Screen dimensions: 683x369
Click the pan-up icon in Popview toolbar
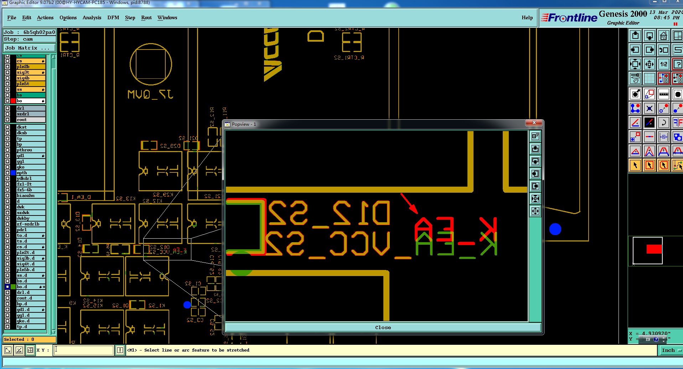click(535, 149)
